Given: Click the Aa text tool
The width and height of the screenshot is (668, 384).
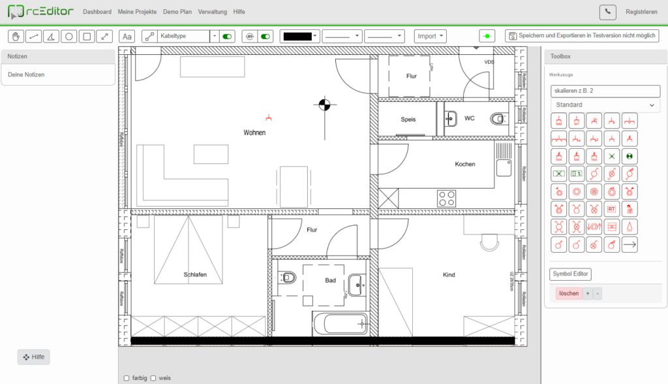Looking at the screenshot, I should point(127,36).
